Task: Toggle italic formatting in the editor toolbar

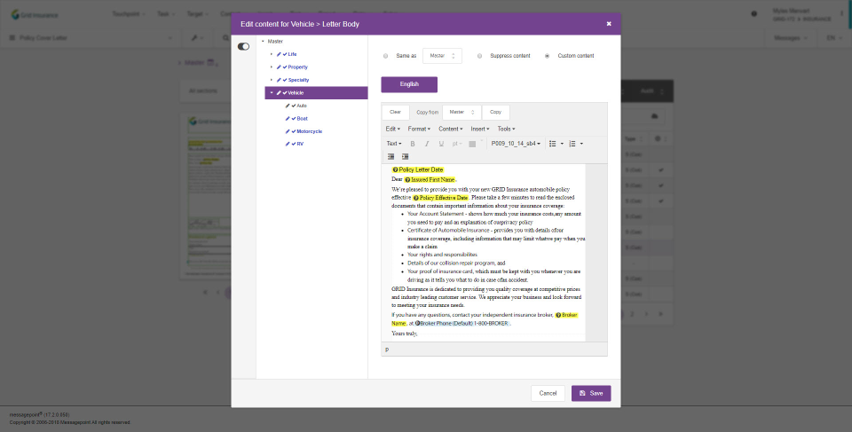Action: click(x=427, y=144)
